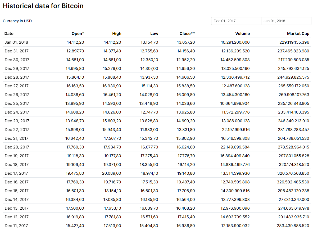
Task: Click the Market Cap column header
Action: coord(298,34)
